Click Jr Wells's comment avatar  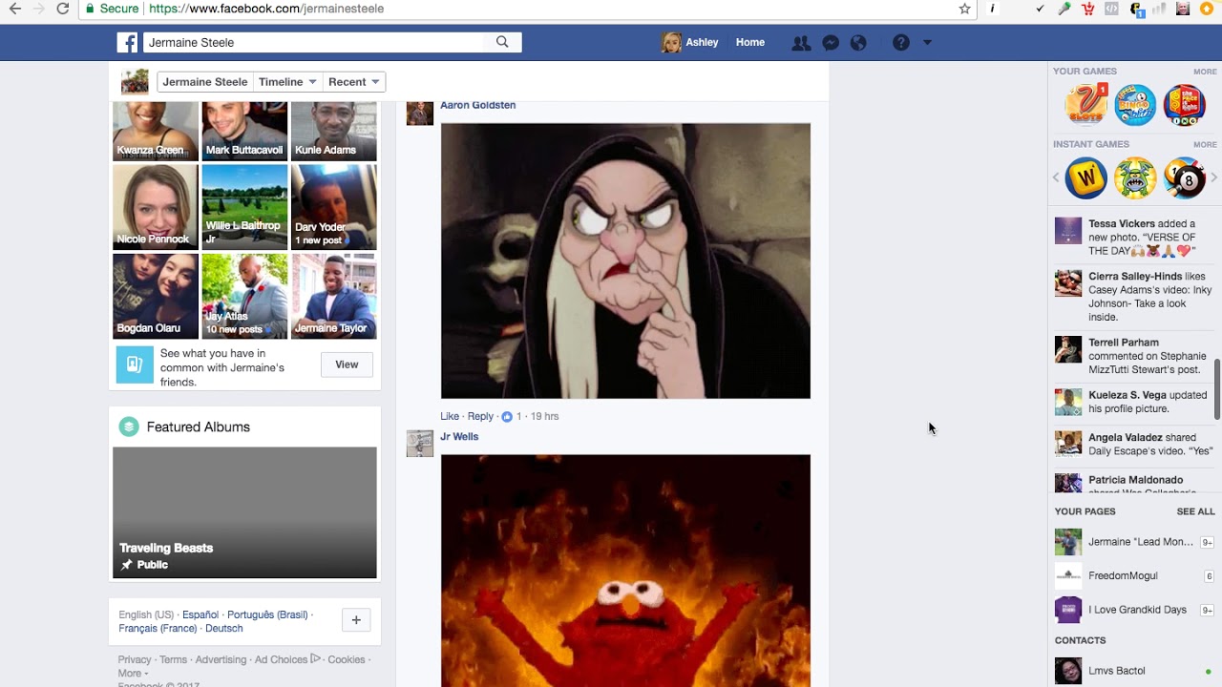pyautogui.click(x=420, y=444)
